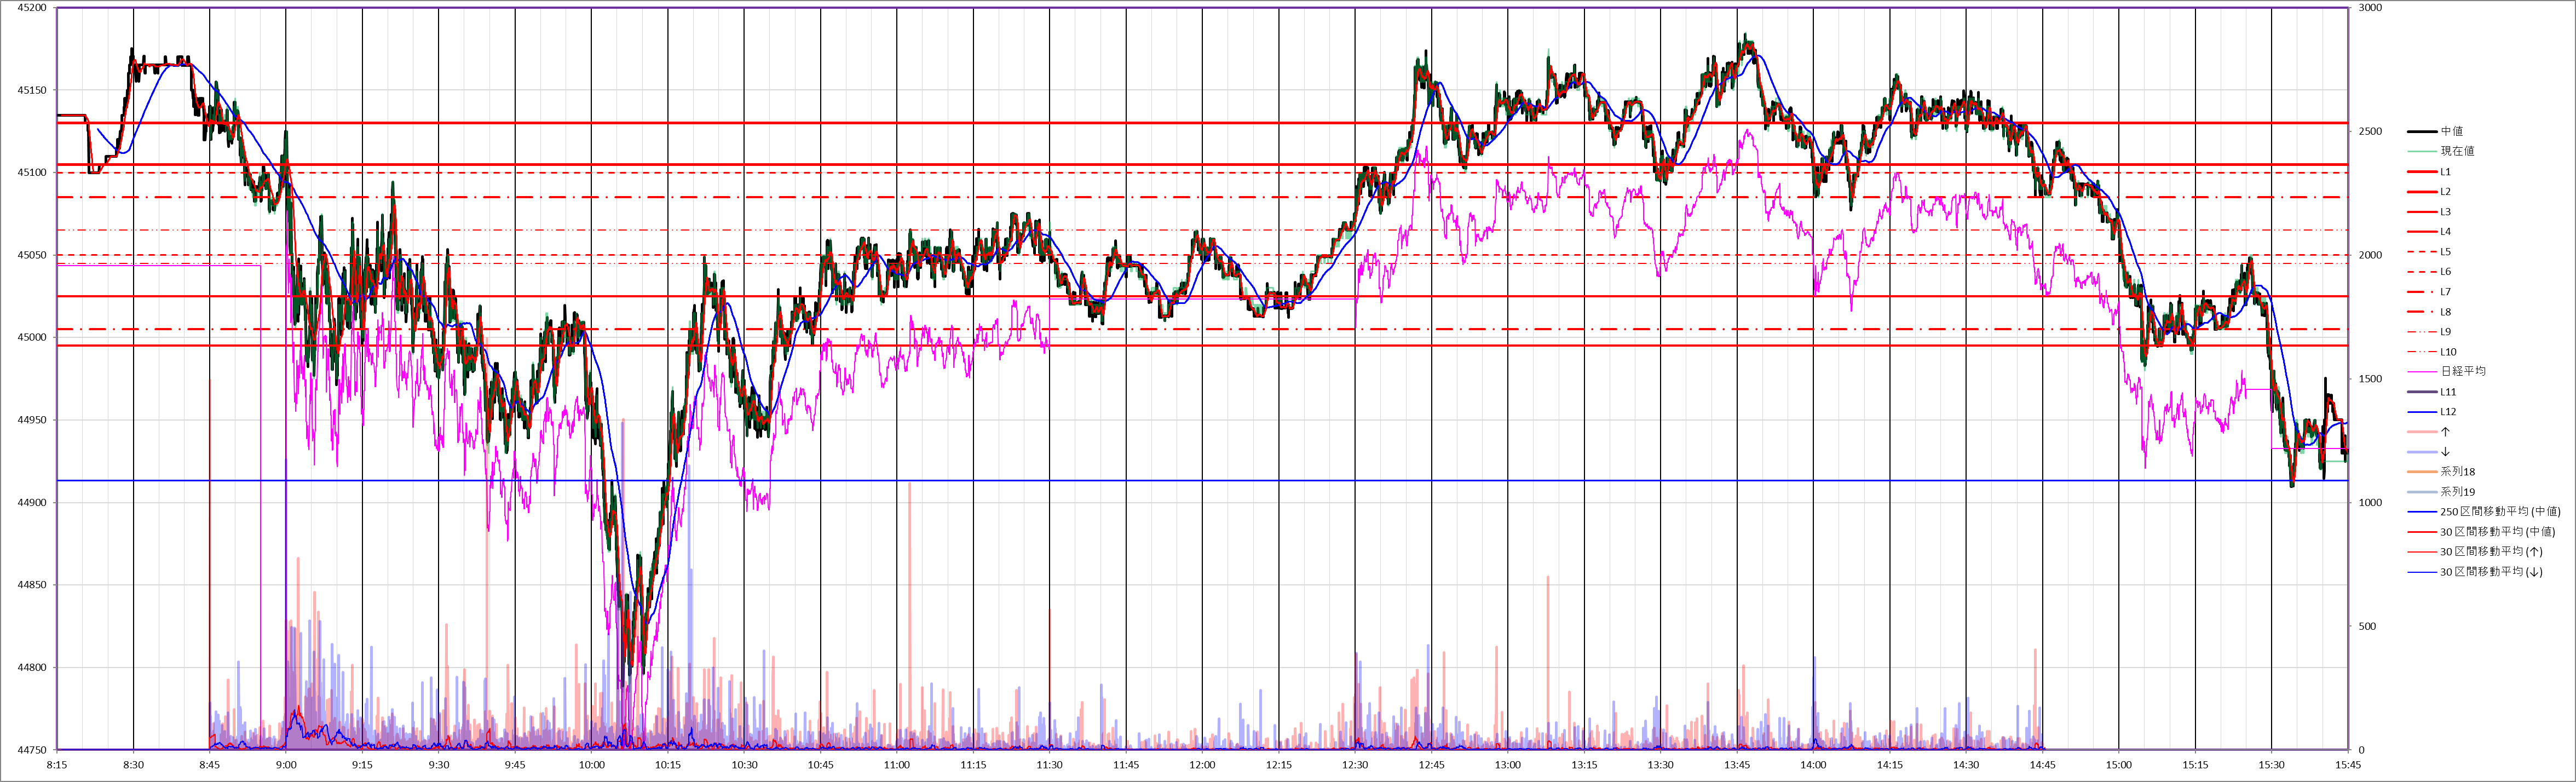Select the 系列18 legend entry

(x=2457, y=472)
